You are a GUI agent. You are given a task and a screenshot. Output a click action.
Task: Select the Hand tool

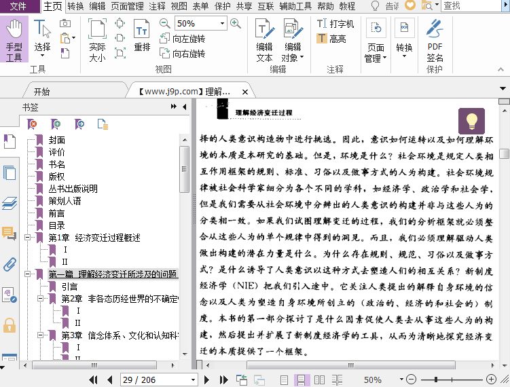click(14, 40)
